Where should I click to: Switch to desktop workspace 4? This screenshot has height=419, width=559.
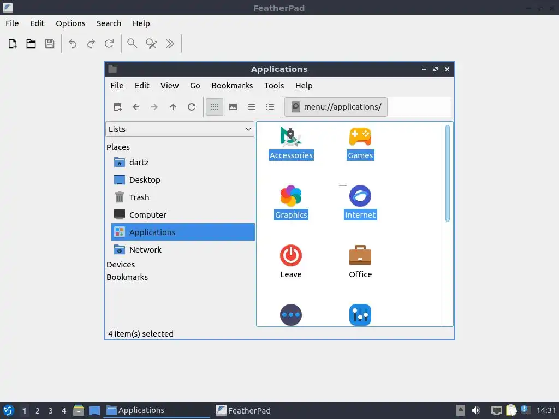[x=64, y=411]
